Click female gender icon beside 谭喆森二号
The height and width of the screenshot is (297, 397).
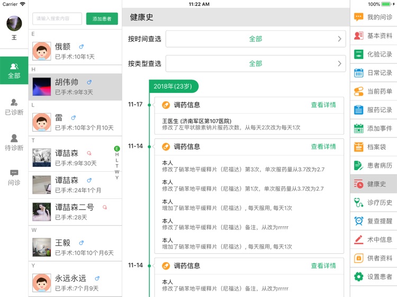(105, 207)
